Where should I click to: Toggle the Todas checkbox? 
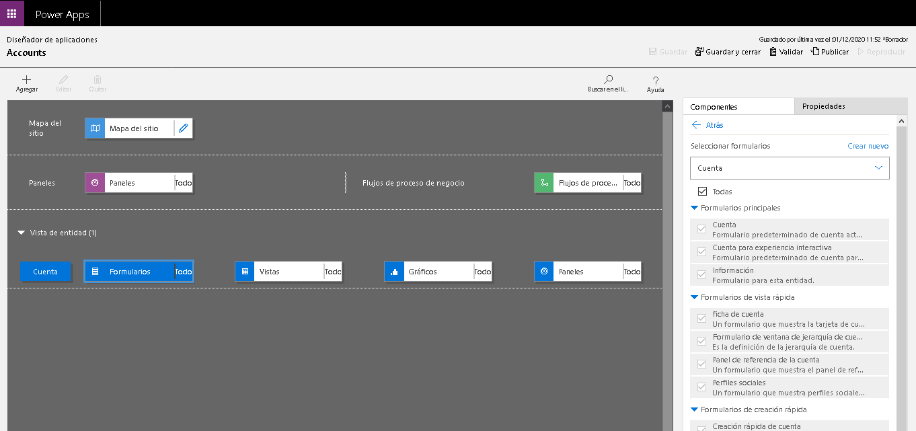pos(703,191)
